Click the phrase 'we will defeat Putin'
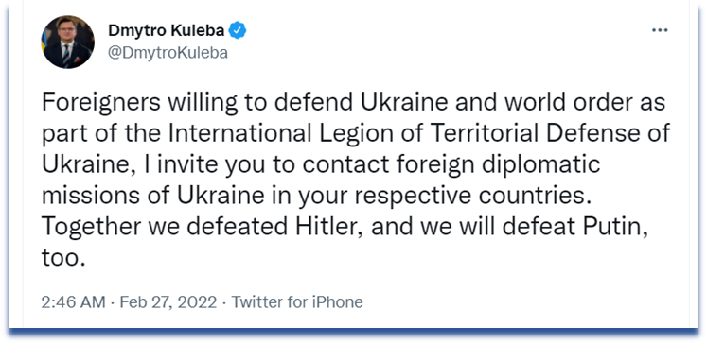Viewport: 707px width, 344px height. pyautogui.click(x=534, y=227)
